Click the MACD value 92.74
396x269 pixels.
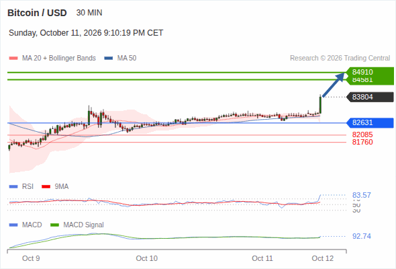click(x=361, y=236)
